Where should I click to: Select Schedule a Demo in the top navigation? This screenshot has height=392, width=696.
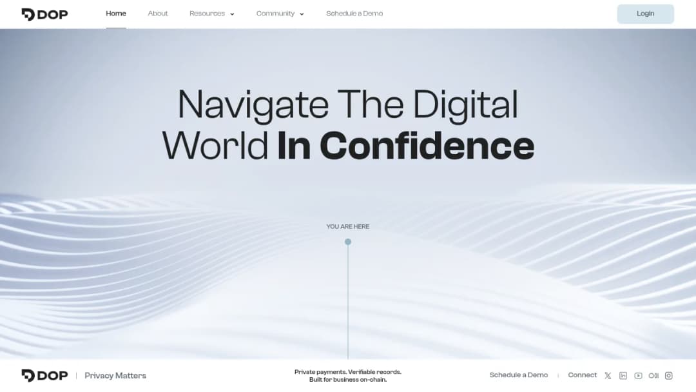pyautogui.click(x=354, y=14)
